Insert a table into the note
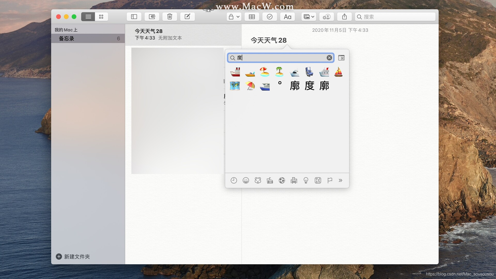The image size is (496, 279). coord(252,17)
